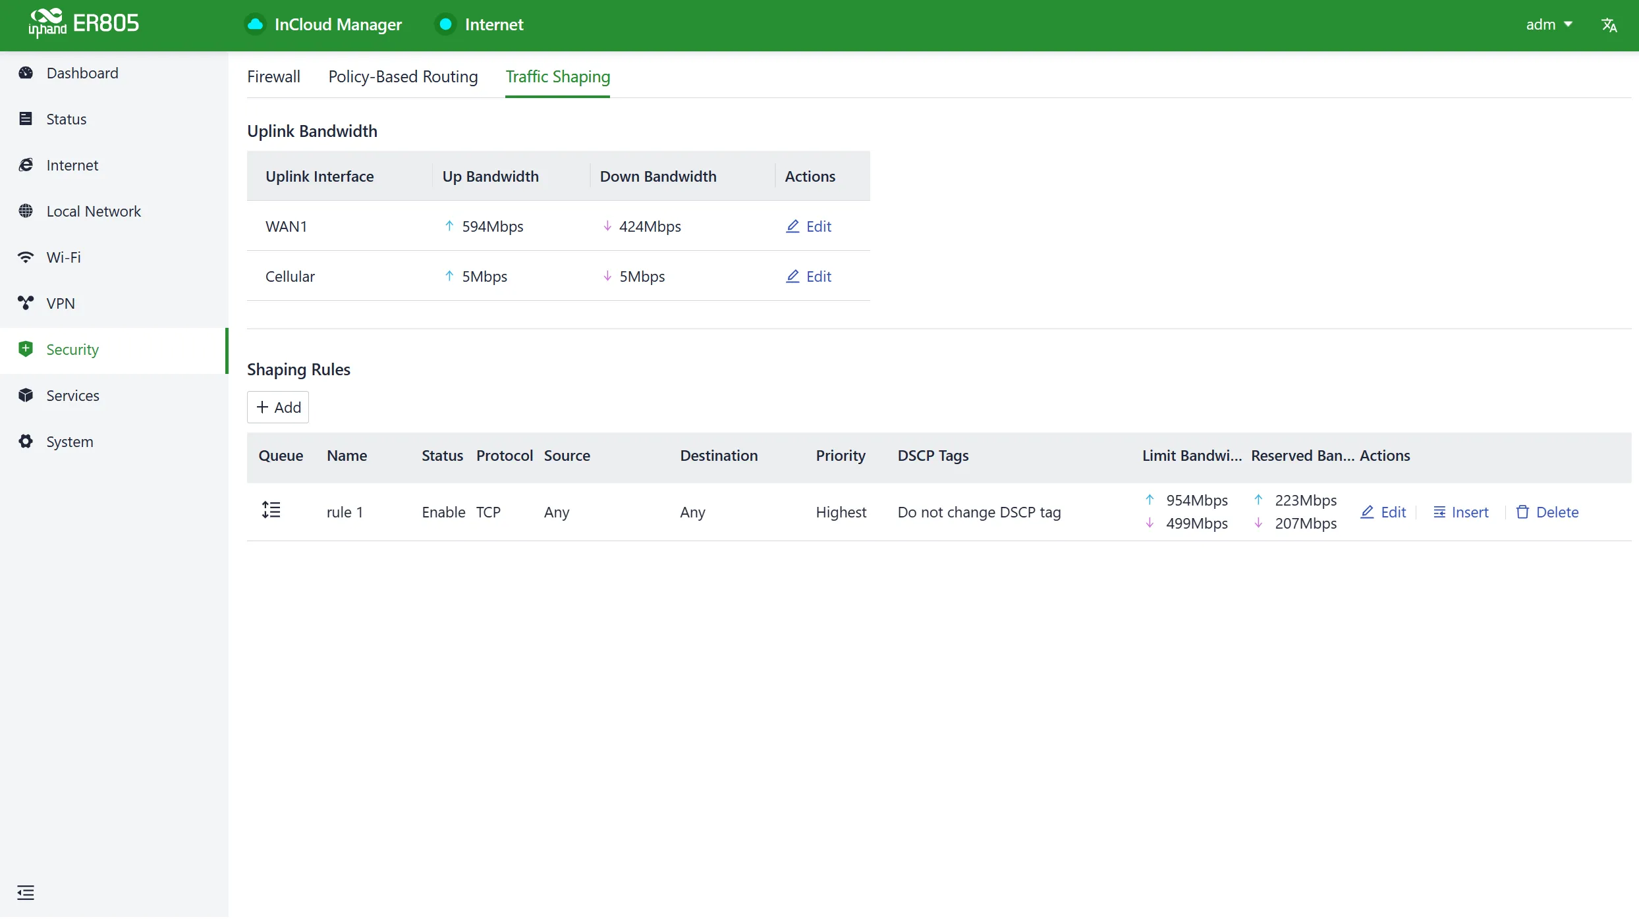Switch to the Firewall tab
The image size is (1639, 919).
pyautogui.click(x=273, y=77)
